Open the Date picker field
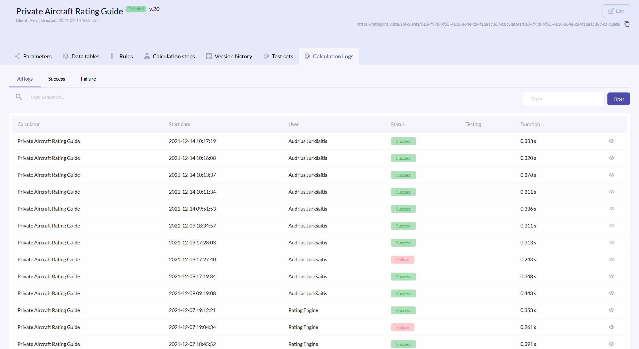639x349 pixels. 564,99
